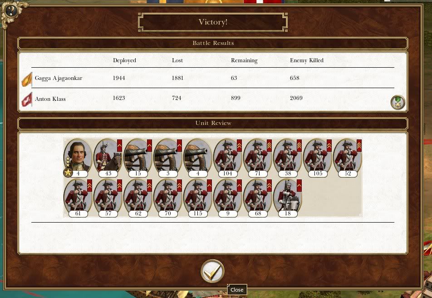Click the infantry unit with 105 men
The width and height of the screenshot is (432, 298).
coord(317,158)
